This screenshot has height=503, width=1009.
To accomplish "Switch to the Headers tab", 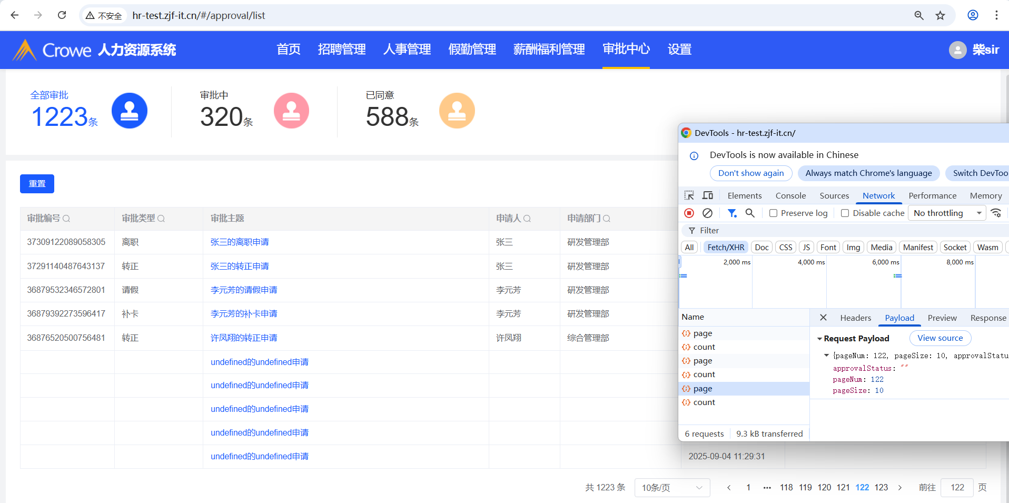I will click(x=855, y=318).
